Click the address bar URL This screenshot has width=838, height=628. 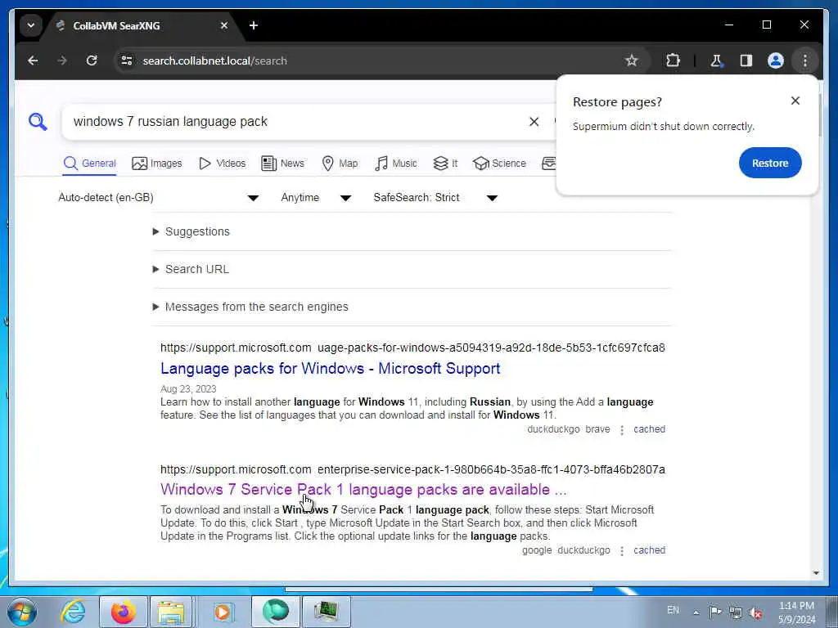[x=214, y=61]
